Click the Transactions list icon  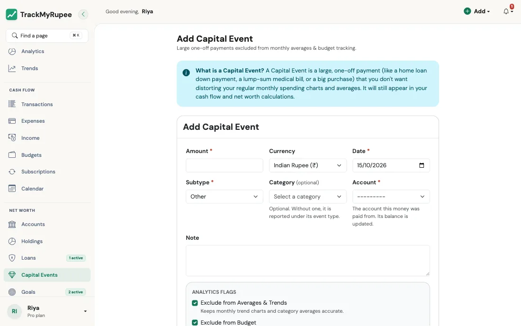point(12,104)
